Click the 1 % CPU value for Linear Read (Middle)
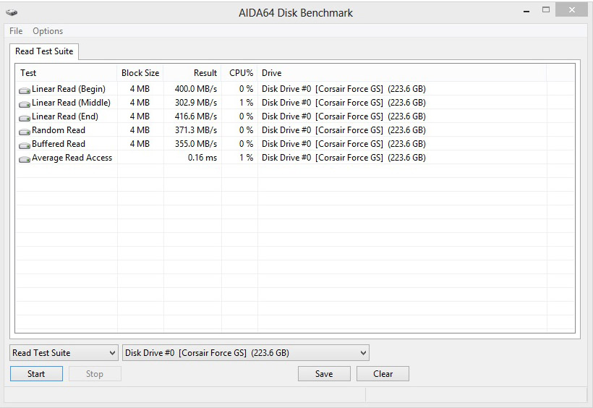 pyautogui.click(x=246, y=103)
